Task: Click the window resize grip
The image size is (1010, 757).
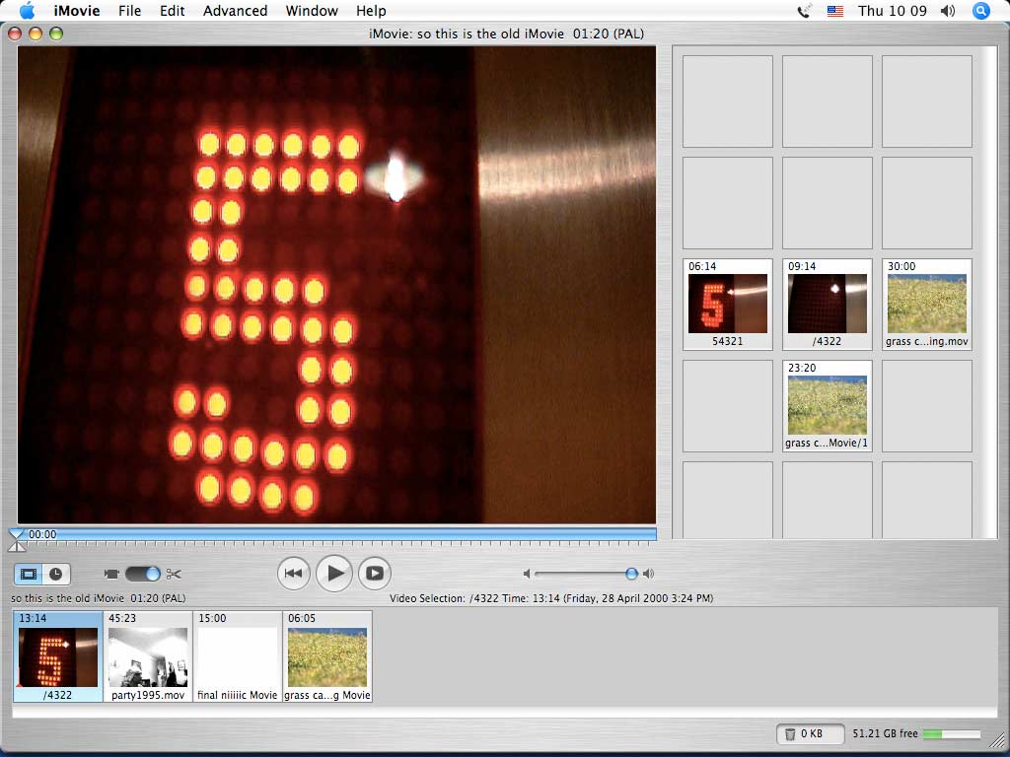Action: click(996, 741)
